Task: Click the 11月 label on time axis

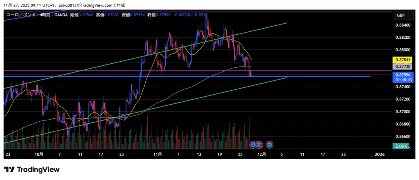Action: coord(158,154)
